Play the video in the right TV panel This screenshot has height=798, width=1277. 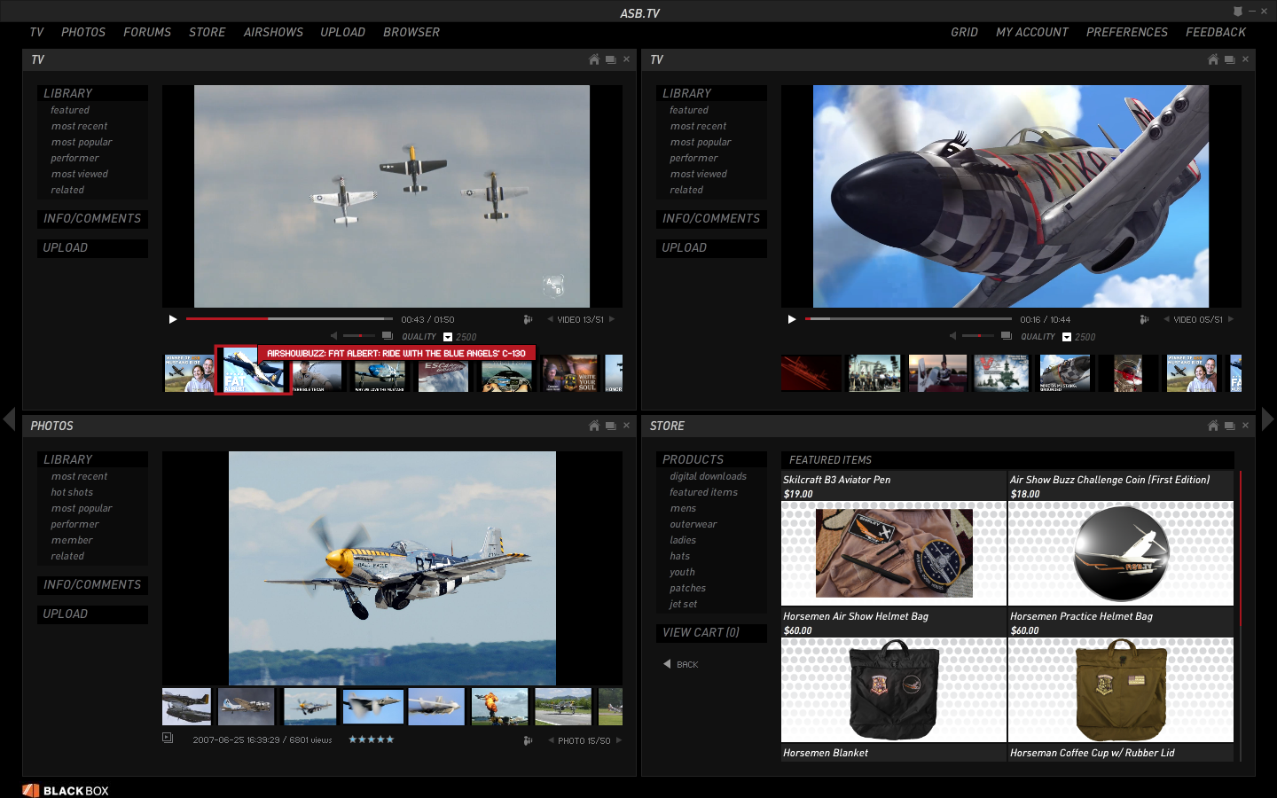792,319
